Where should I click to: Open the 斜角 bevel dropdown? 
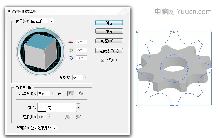pyautogui.click(x=78, y=108)
